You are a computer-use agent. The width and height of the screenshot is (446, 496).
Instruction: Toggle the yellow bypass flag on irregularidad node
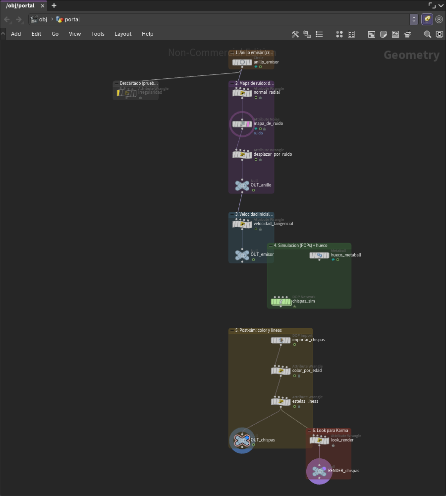118,93
